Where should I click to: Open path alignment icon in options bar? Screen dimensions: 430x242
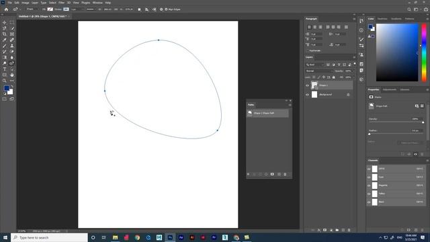(x=146, y=9)
